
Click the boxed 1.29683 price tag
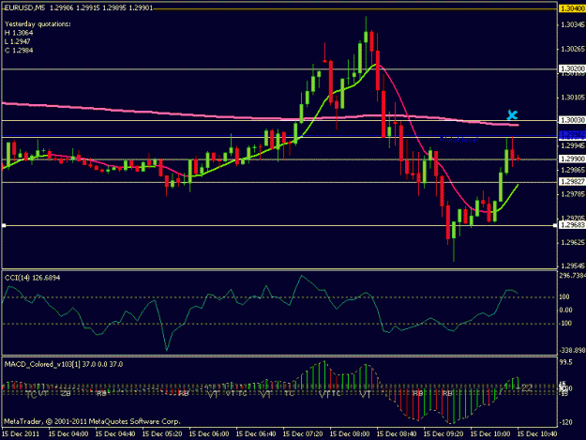[x=572, y=224]
